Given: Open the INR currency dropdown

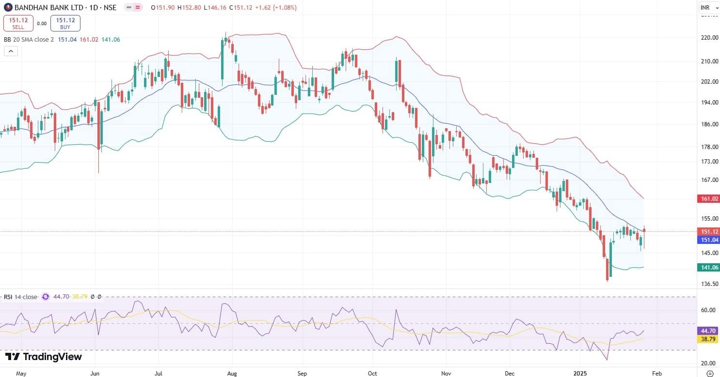Looking at the screenshot, I should click(708, 8).
